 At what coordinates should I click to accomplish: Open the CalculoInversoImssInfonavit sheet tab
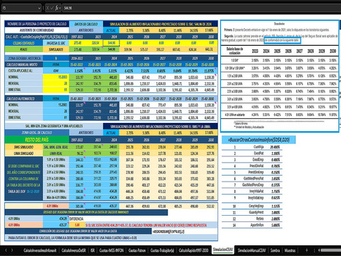pyautogui.click(x=40, y=251)
